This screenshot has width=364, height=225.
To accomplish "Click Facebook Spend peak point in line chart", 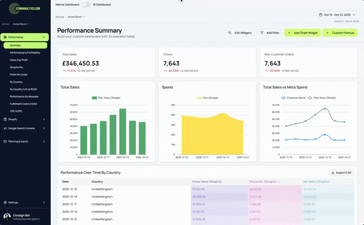I will point(325,135).
